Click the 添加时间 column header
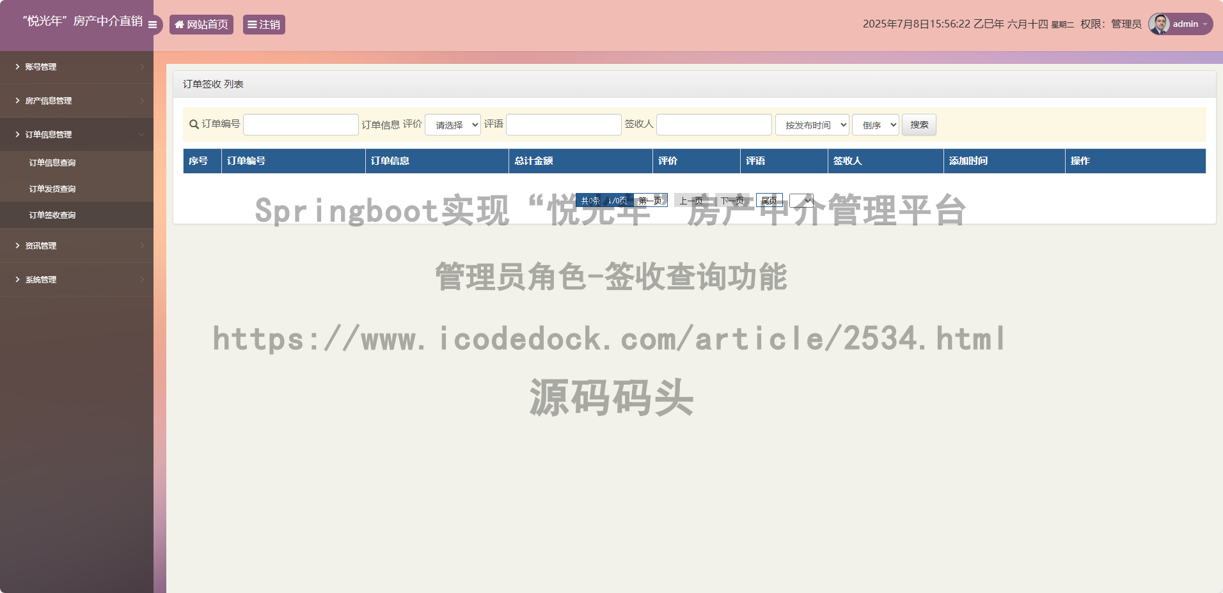The height and width of the screenshot is (593, 1223). (1005, 161)
